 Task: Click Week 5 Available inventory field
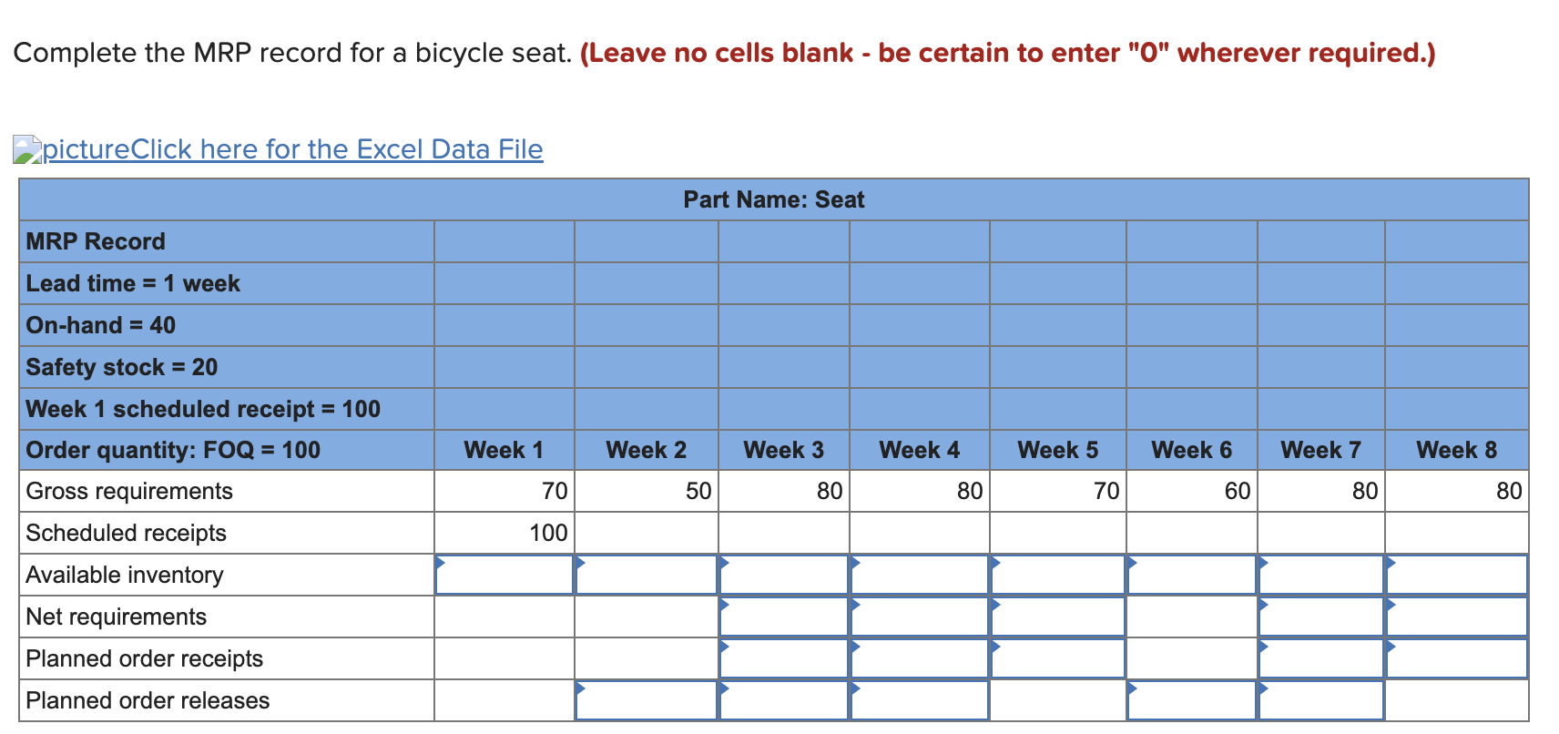coord(1058,575)
